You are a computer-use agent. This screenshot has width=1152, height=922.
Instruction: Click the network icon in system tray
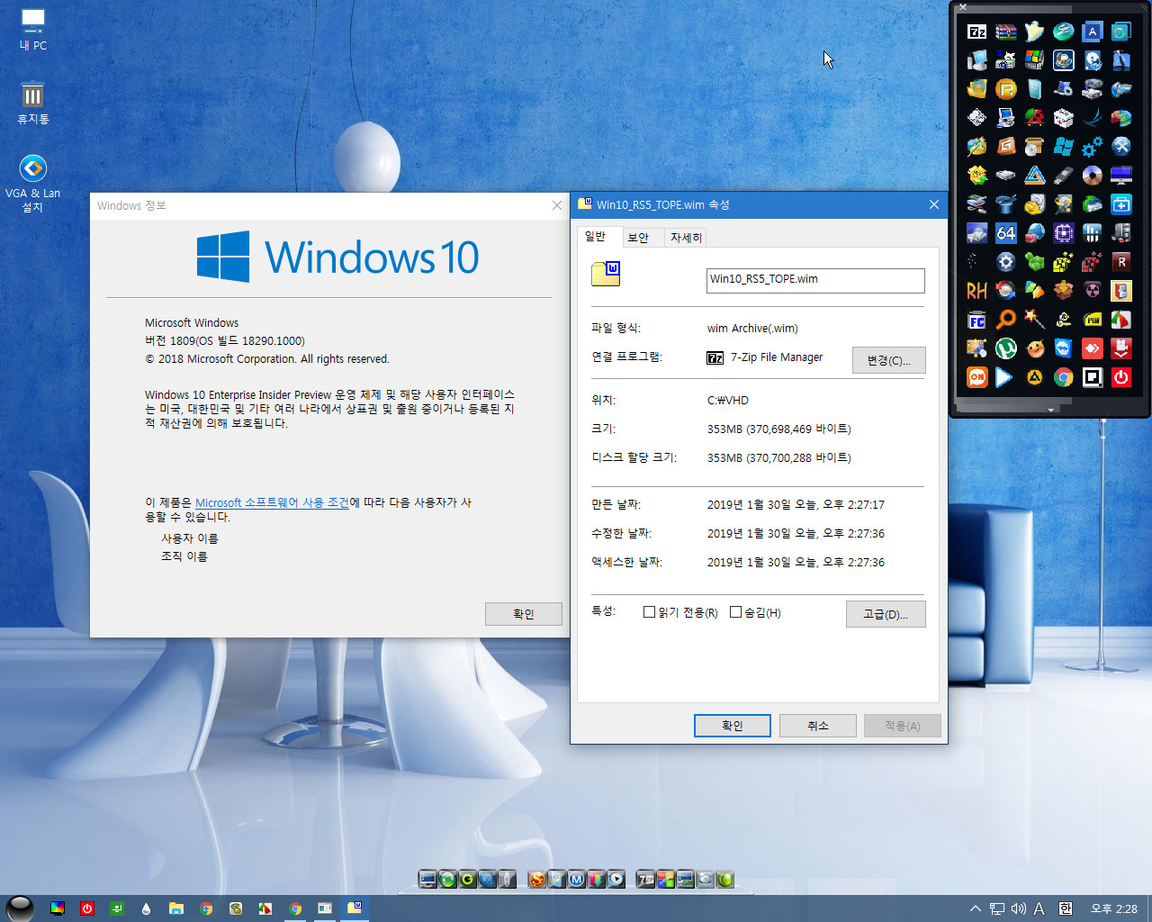coord(996,908)
